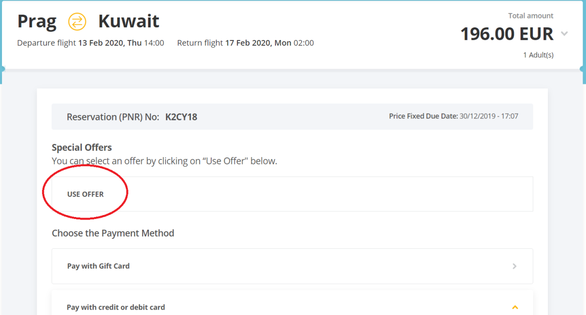Click the Prag origin city name
Viewport: 586px width, 315px height.
[x=37, y=21]
